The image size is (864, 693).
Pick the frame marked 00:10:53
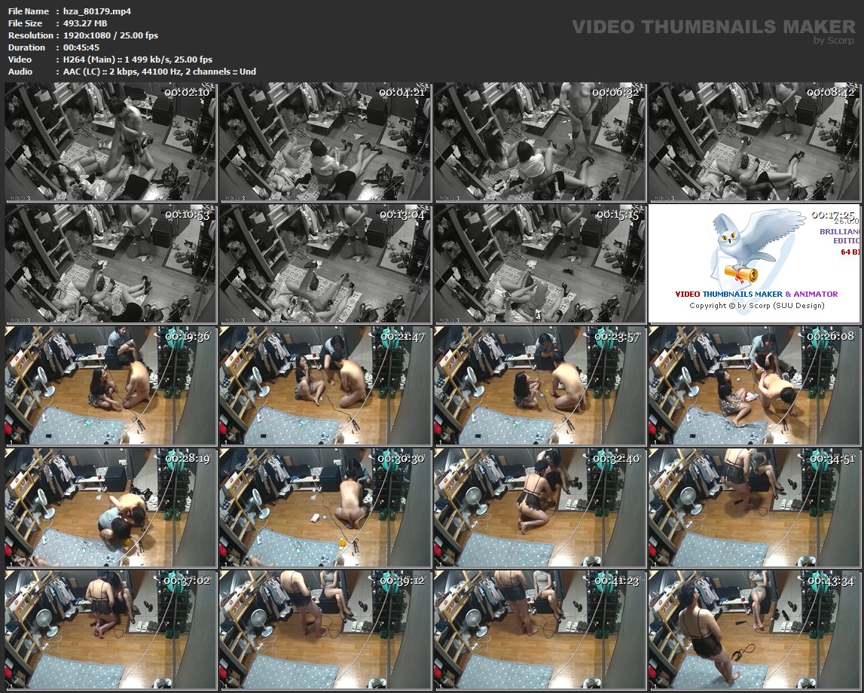(x=111, y=264)
